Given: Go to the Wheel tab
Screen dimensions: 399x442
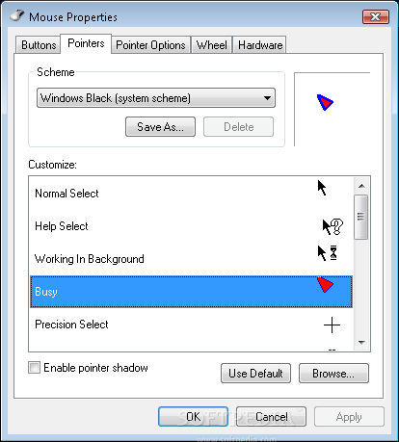Looking at the screenshot, I should click(212, 45).
